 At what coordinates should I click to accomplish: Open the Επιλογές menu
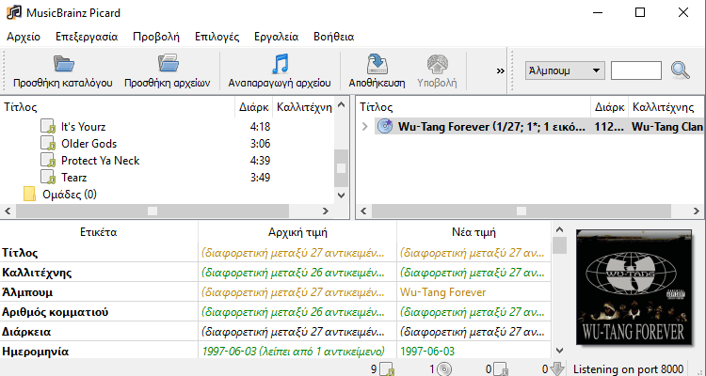[217, 37]
